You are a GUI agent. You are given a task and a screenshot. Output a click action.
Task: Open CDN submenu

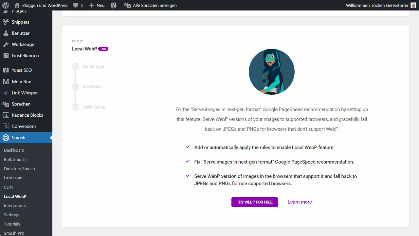(x=8, y=187)
